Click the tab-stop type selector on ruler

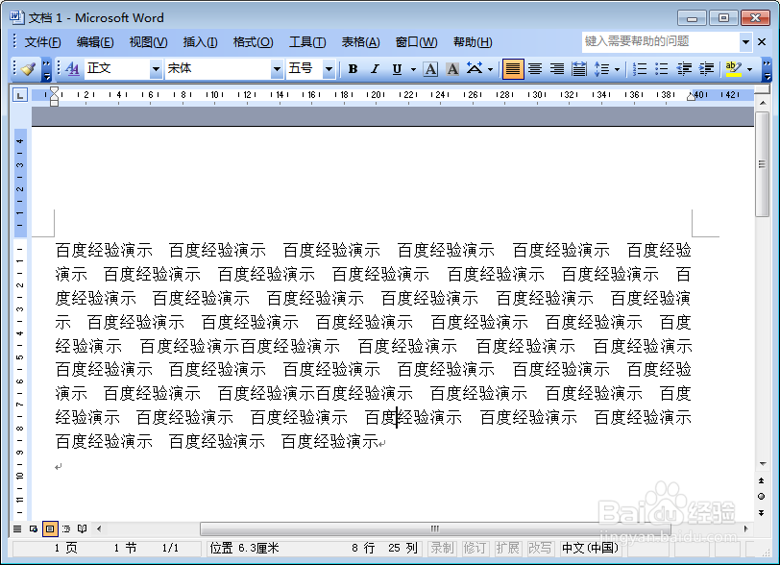click(19, 94)
